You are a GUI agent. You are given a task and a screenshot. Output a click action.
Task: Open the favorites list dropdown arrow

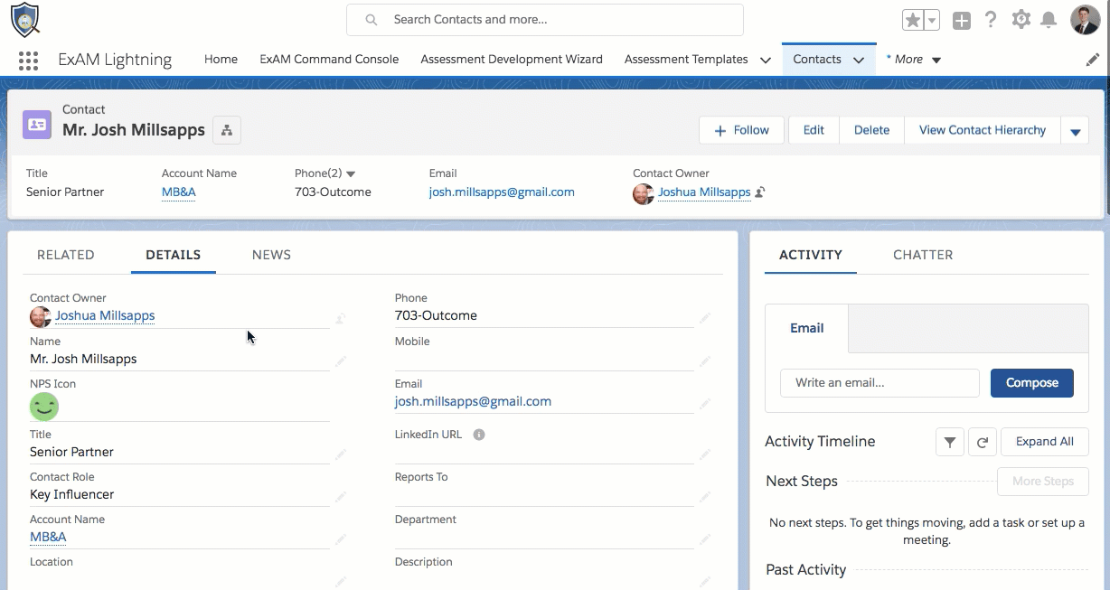(932, 20)
